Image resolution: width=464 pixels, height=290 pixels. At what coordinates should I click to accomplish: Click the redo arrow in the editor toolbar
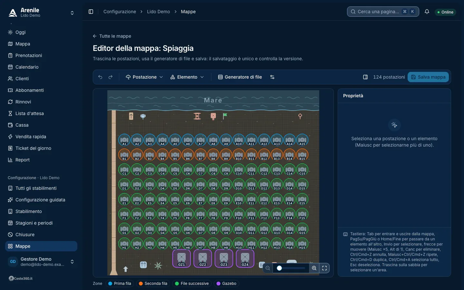pos(111,77)
